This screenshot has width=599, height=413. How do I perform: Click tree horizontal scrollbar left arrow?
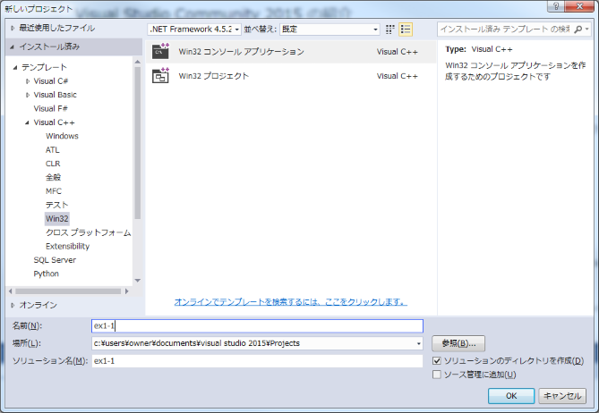11,291
